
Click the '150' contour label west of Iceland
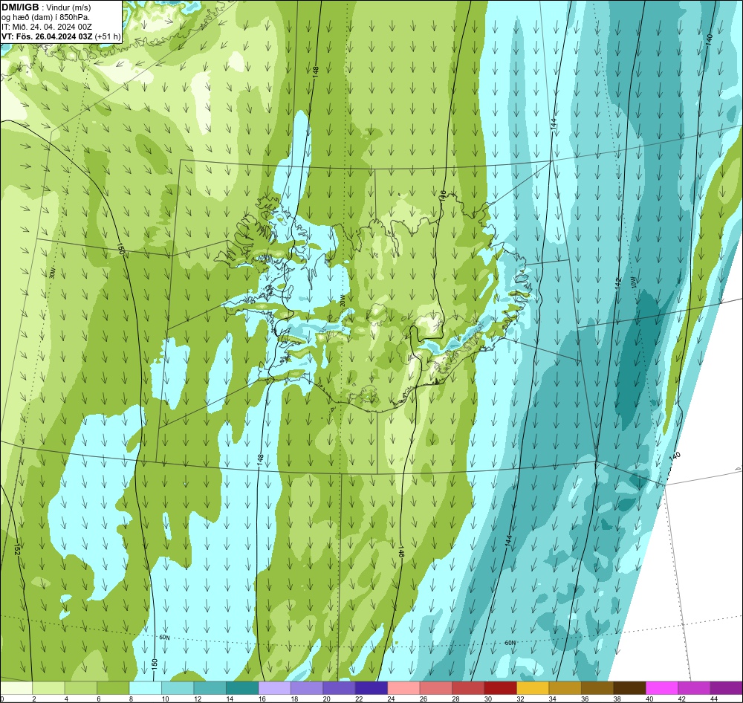click(x=120, y=250)
